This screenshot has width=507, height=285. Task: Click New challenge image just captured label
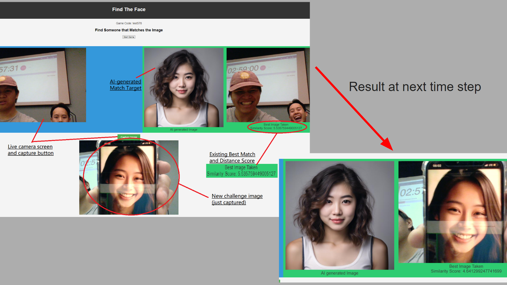point(237,199)
